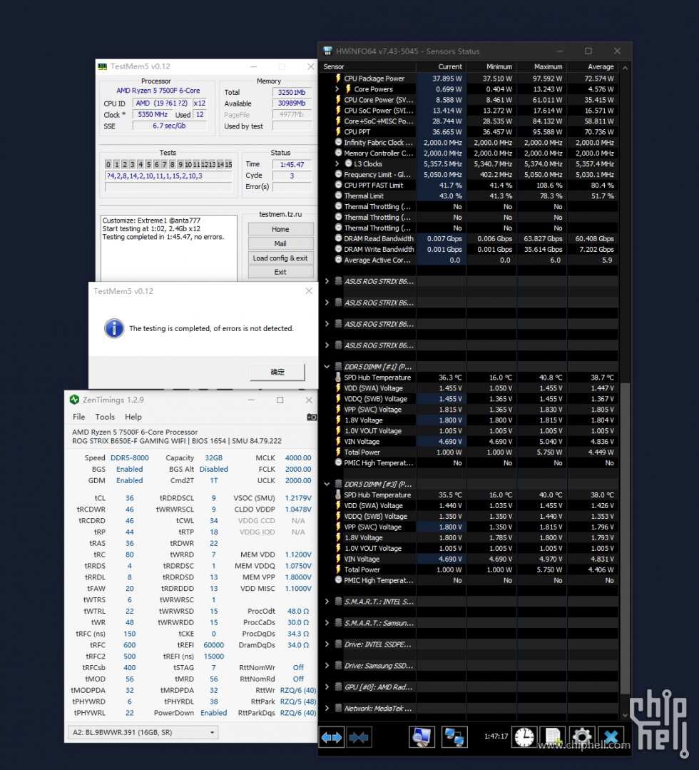Collapse the DDR5 DIMM [#3] sensor group
This screenshot has height=770, width=699.
[x=327, y=484]
